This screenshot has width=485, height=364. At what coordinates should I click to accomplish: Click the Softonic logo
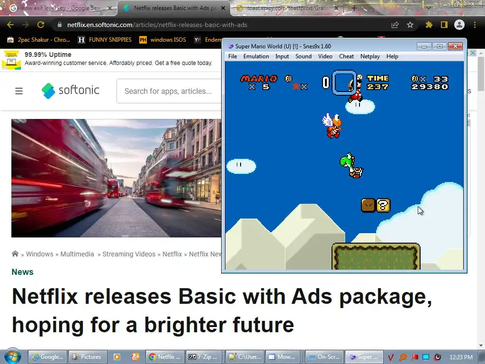(x=71, y=91)
